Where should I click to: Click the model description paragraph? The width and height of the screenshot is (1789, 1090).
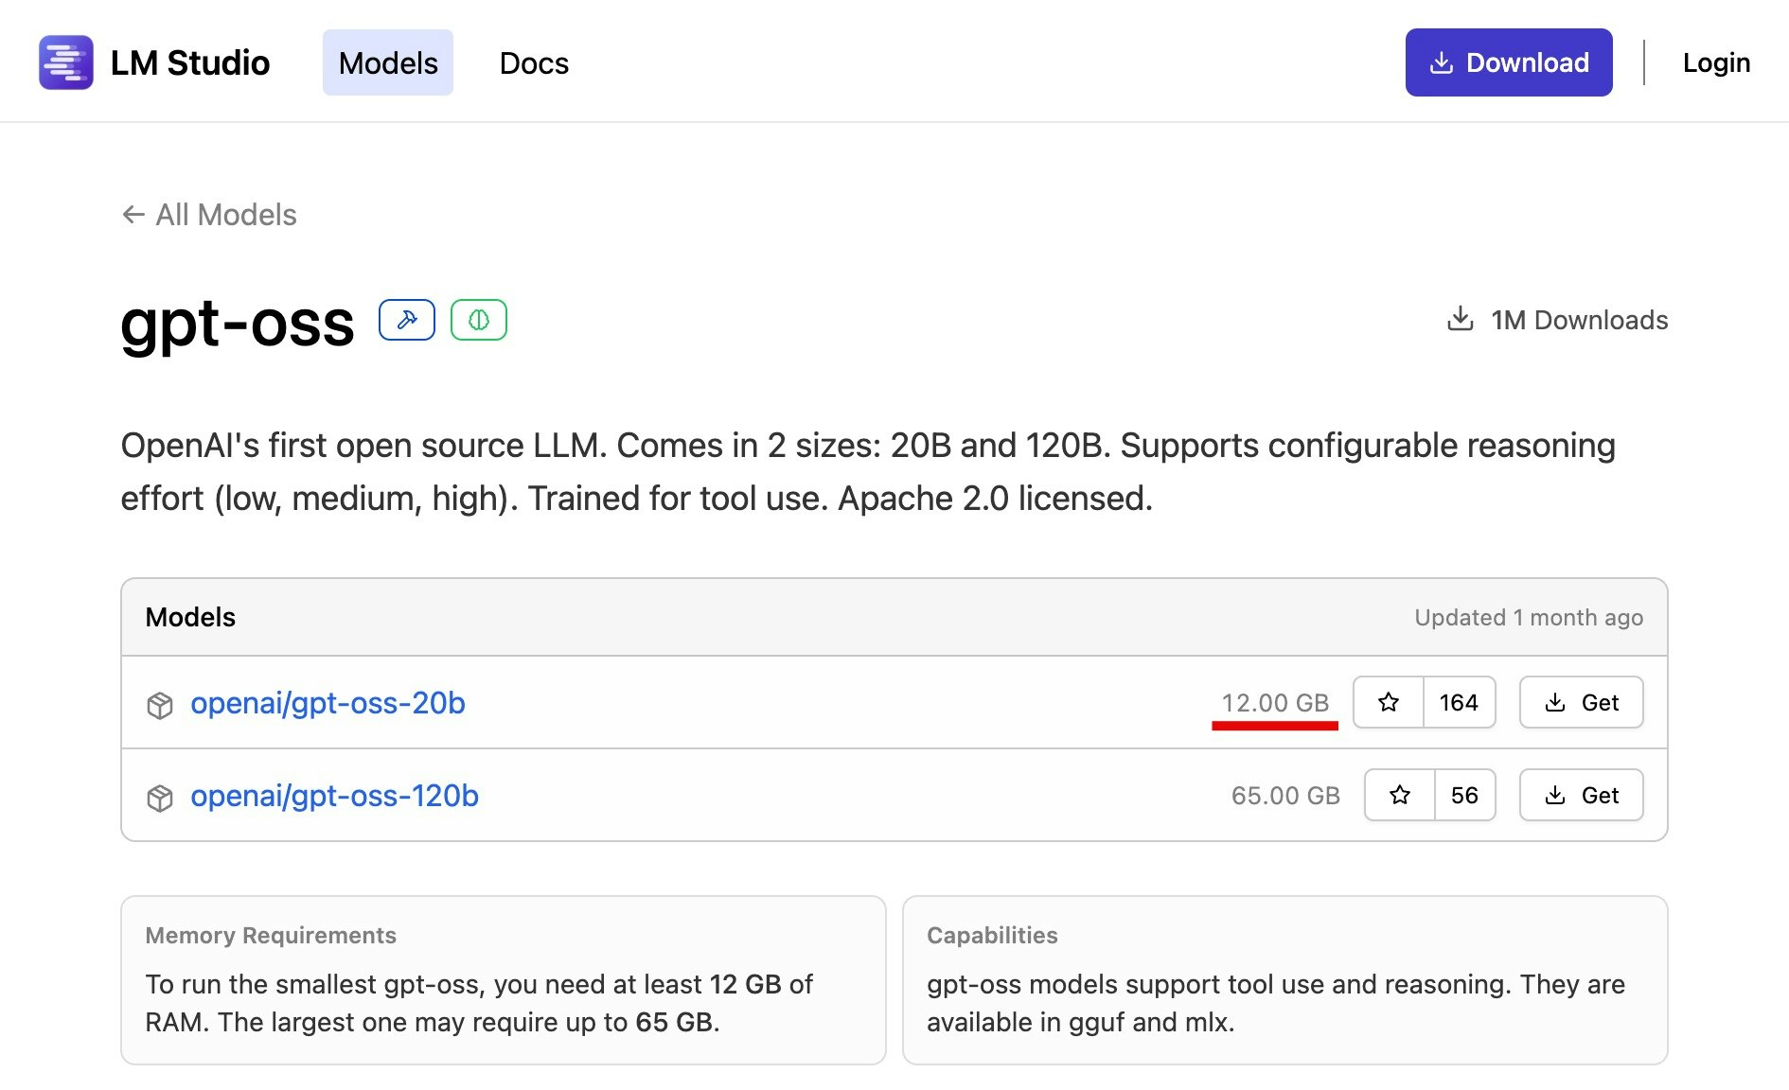tap(868, 471)
